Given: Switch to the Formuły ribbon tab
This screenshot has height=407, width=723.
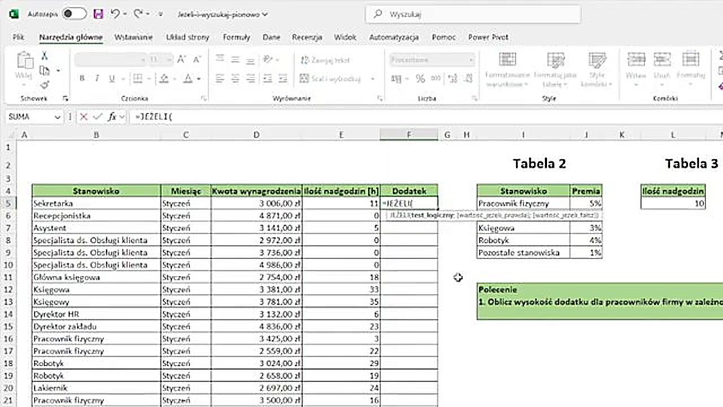Looking at the screenshot, I should pyautogui.click(x=236, y=37).
